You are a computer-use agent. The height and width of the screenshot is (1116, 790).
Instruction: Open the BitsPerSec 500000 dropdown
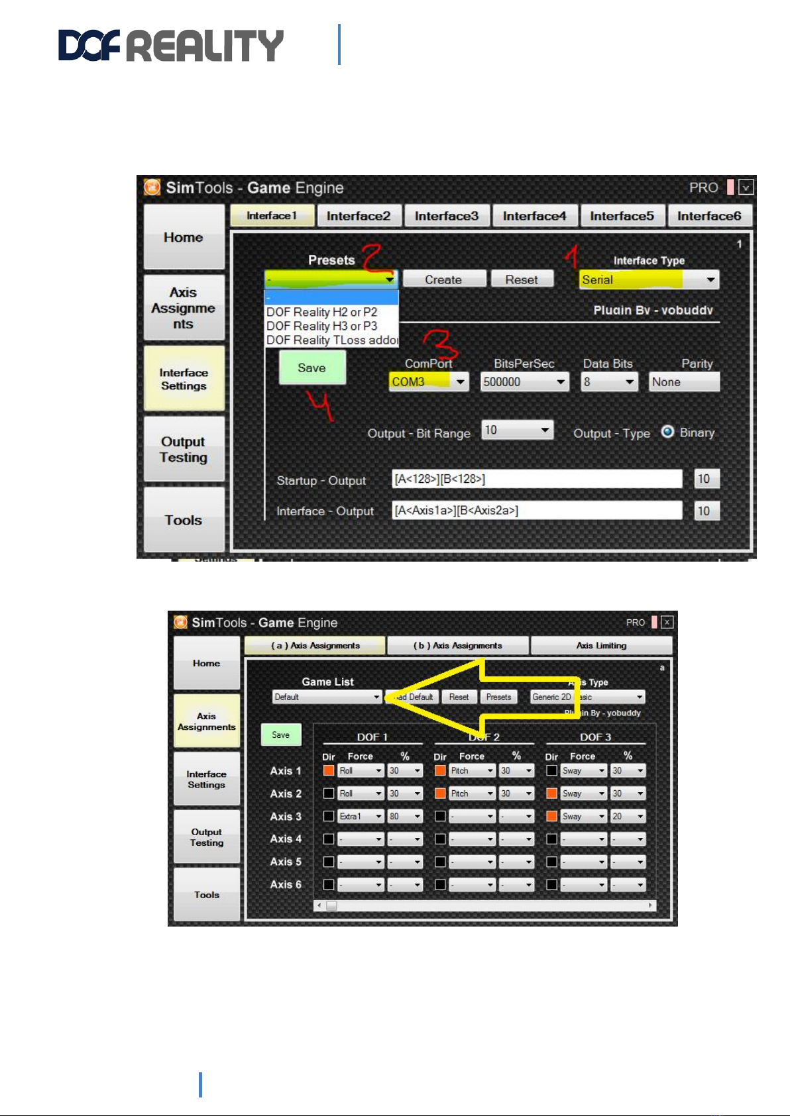(524, 382)
